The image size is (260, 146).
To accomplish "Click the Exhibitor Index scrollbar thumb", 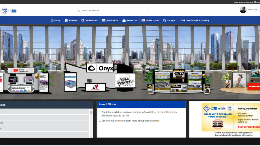I will [91, 112].
